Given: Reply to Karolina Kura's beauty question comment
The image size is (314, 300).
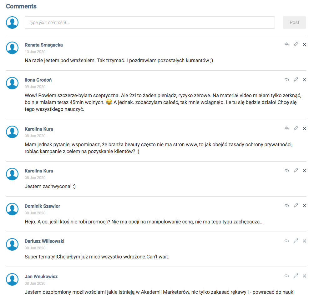Looking at the screenshot, I should pyautogui.click(x=287, y=128).
